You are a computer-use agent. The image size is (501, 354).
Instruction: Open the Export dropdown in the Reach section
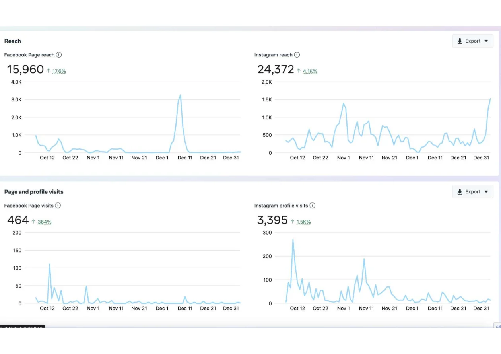tap(473, 41)
